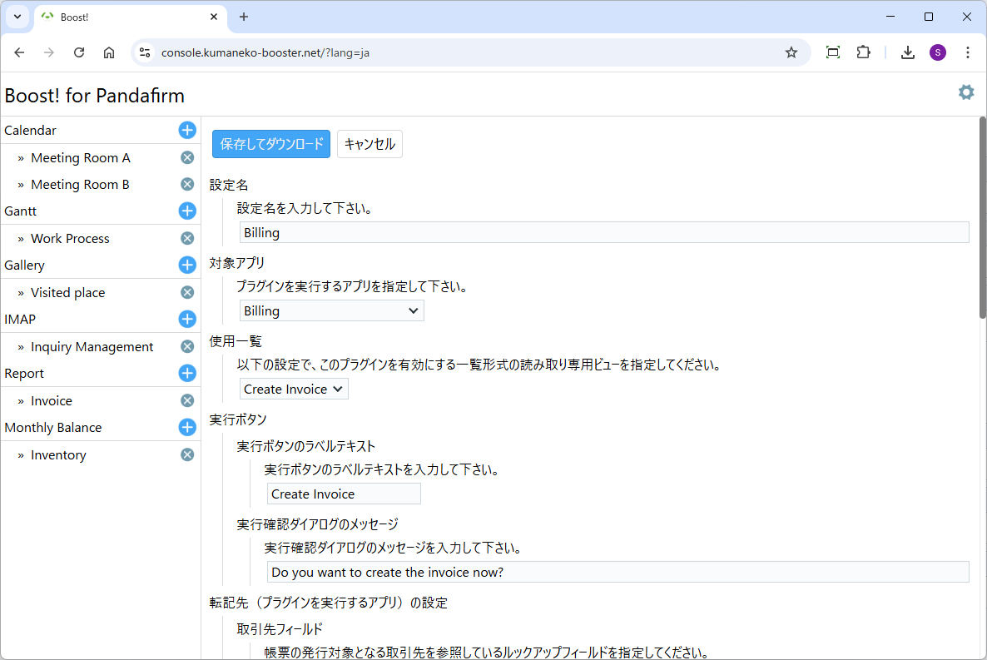Screen dimensions: 987x660
Task: Add a new Gallery setting
Action: tap(187, 265)
